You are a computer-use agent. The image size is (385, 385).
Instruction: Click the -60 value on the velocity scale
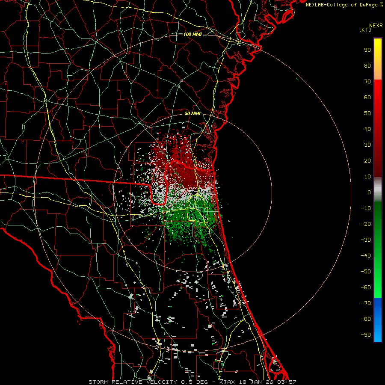(366, 287)
